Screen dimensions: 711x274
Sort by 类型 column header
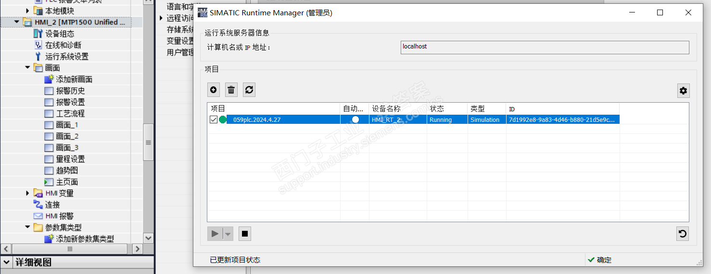[x=486, y=109]
